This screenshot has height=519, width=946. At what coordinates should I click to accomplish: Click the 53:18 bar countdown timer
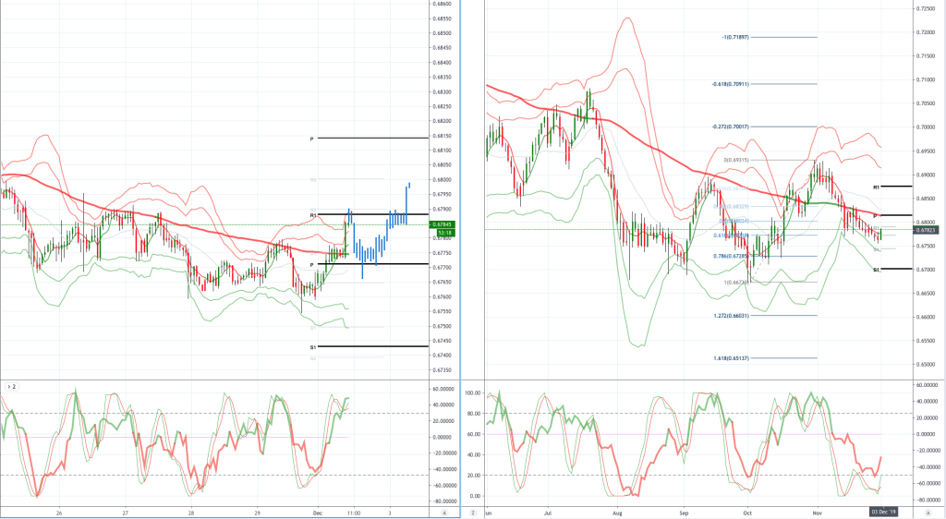443,232
